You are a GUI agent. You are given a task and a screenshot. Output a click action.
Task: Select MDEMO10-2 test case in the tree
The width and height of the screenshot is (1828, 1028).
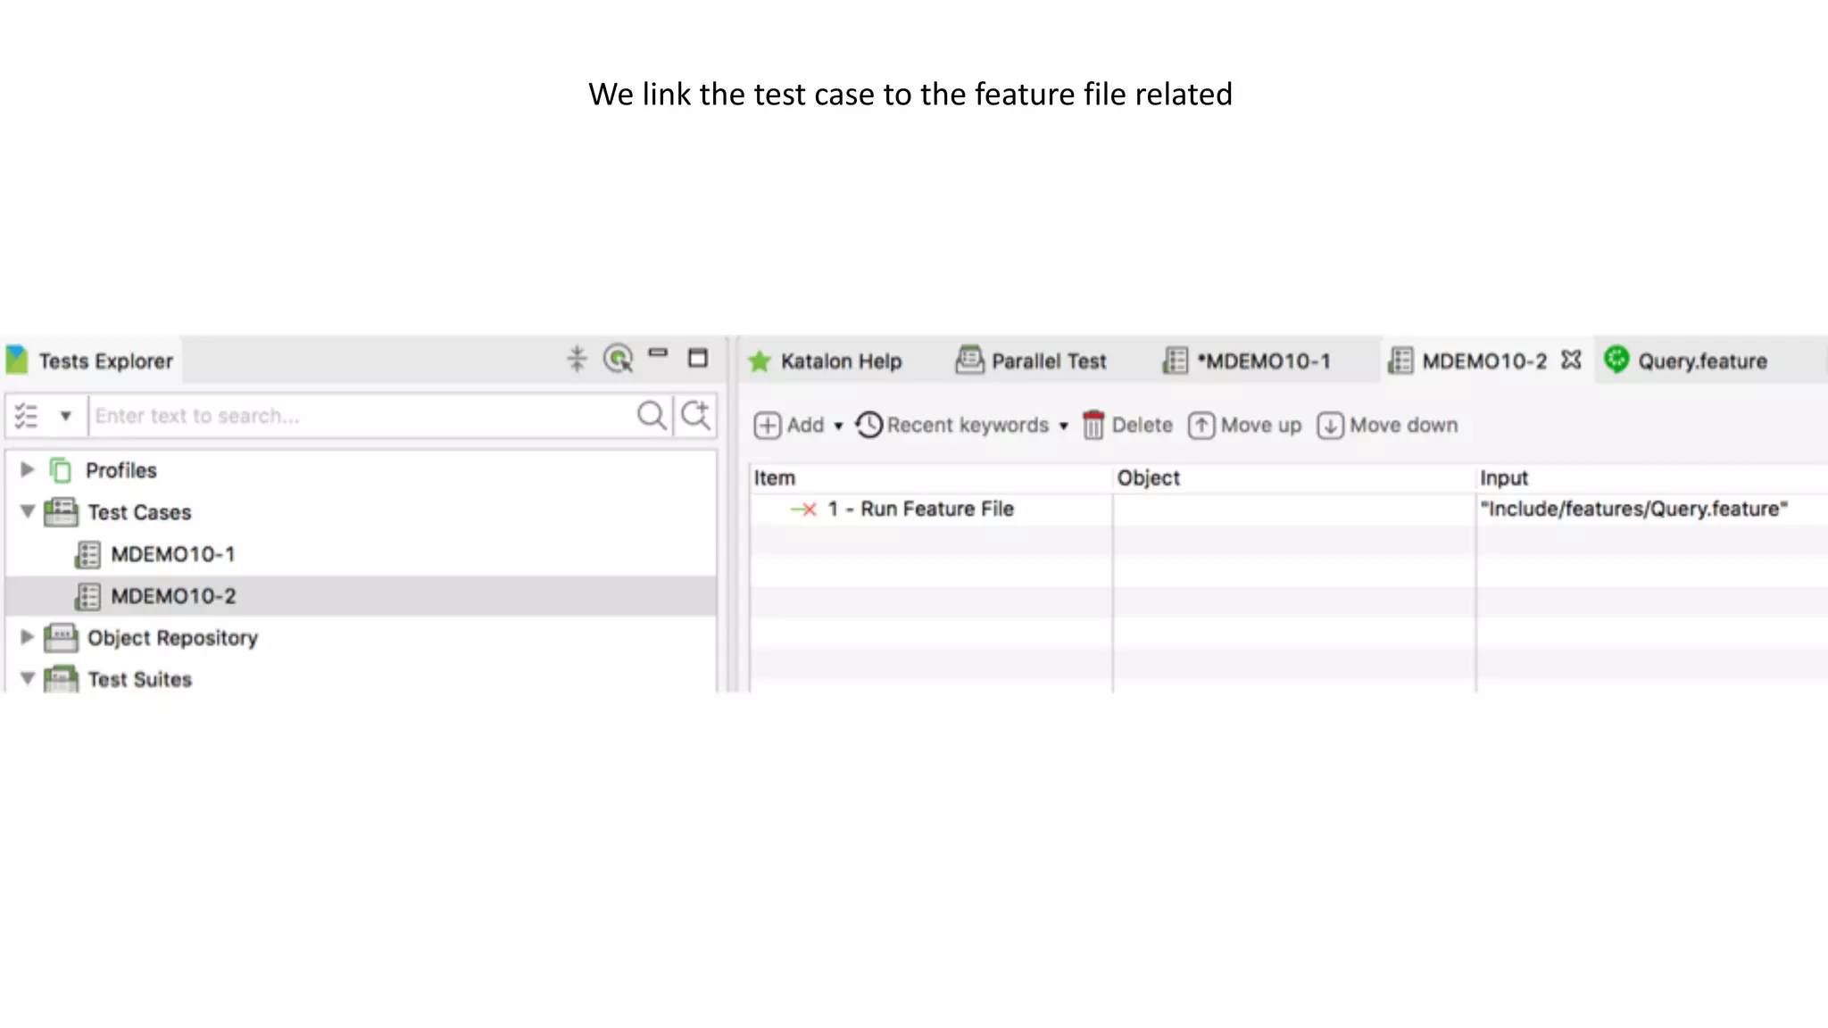[173, 596]
